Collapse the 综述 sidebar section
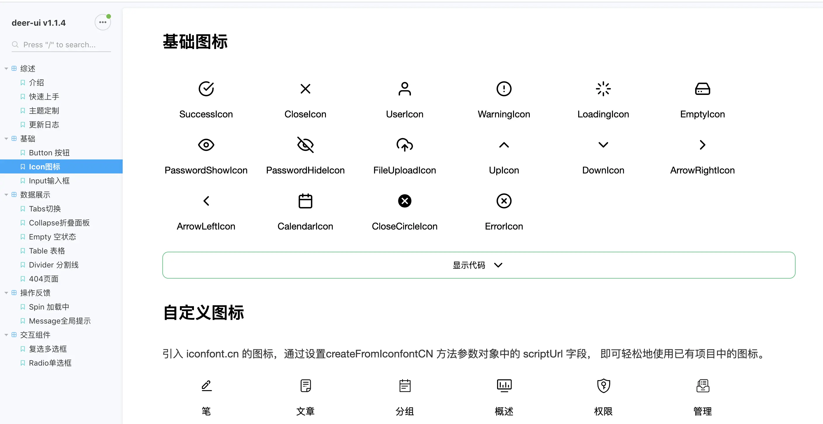The width and height of the screenshot is (823, 424). pyautogui.click(x=6, y=69)
